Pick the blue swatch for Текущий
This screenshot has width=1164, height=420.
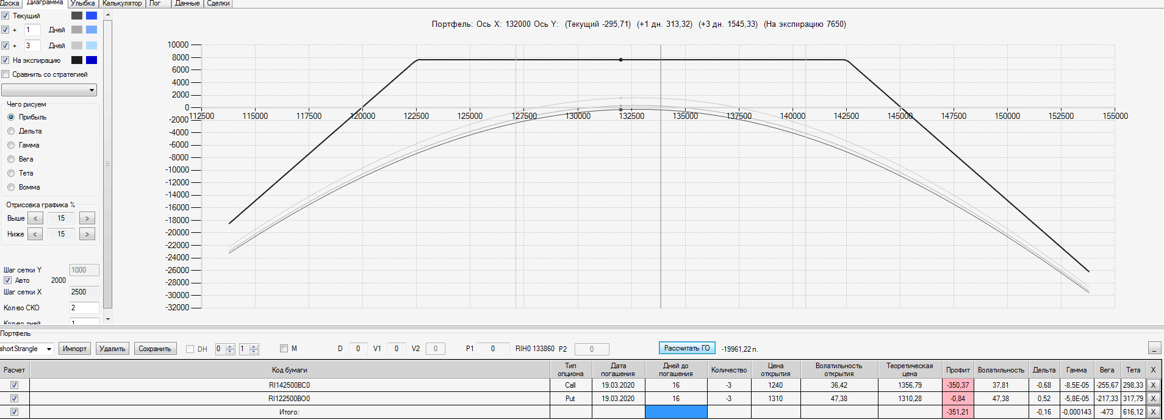[x=92, y=16]
